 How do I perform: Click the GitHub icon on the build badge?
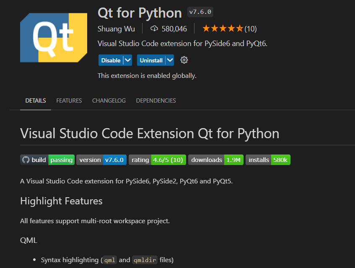26,160
